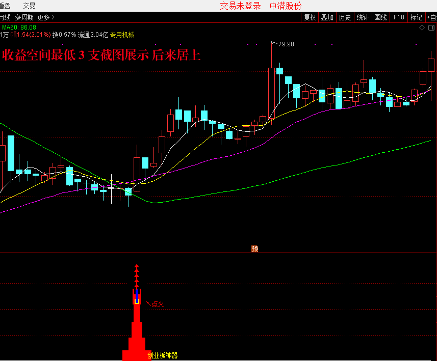This screenshot has height=361, width=437.
Task: Click the 79.98 high price marker
Action: [286, 44]
